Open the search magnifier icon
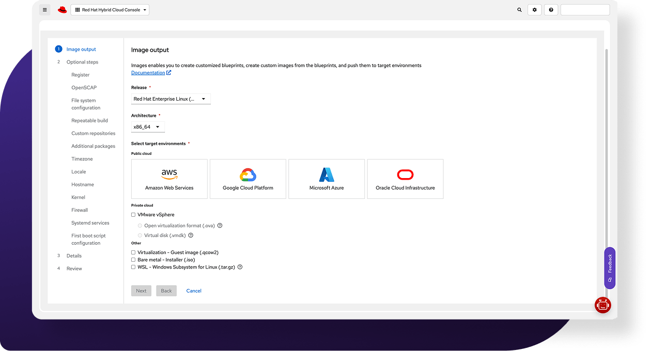 (519, 10)
